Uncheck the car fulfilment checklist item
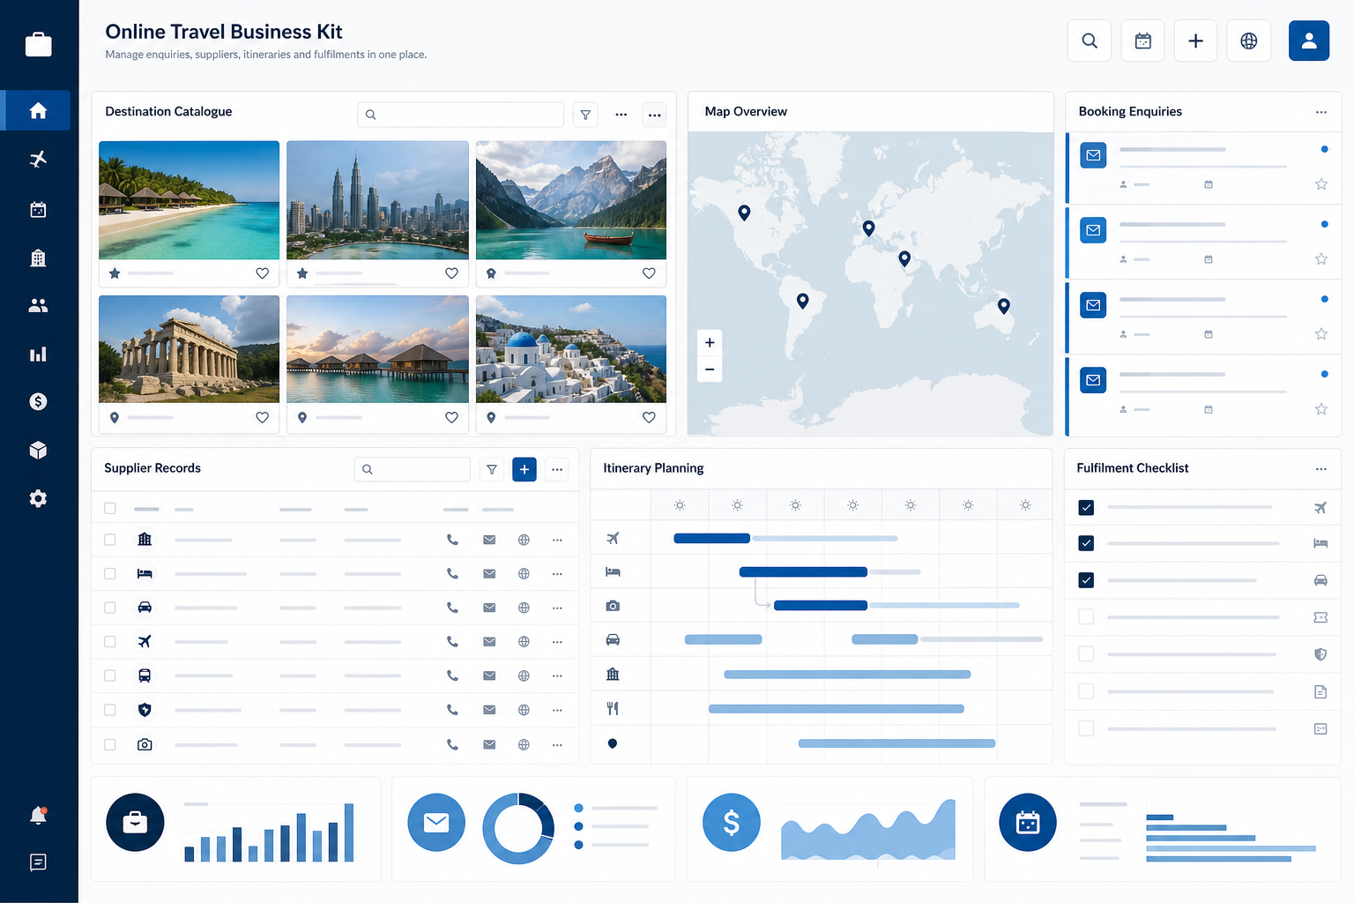The height and width of the screenshot is (903, 1354). 1086,580
